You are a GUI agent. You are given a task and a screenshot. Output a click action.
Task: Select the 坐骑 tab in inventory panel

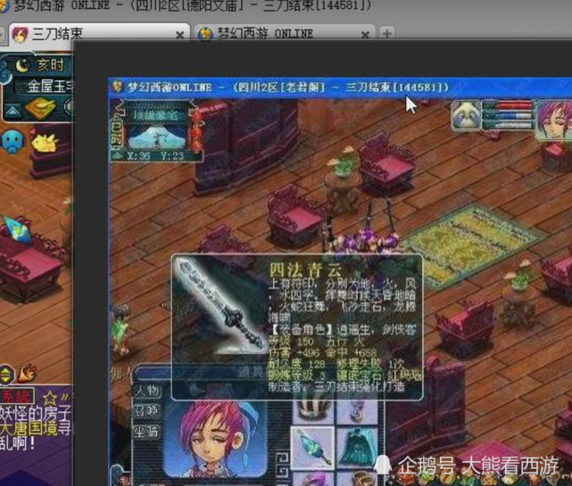pyautogui.click(x=147, y=432)
